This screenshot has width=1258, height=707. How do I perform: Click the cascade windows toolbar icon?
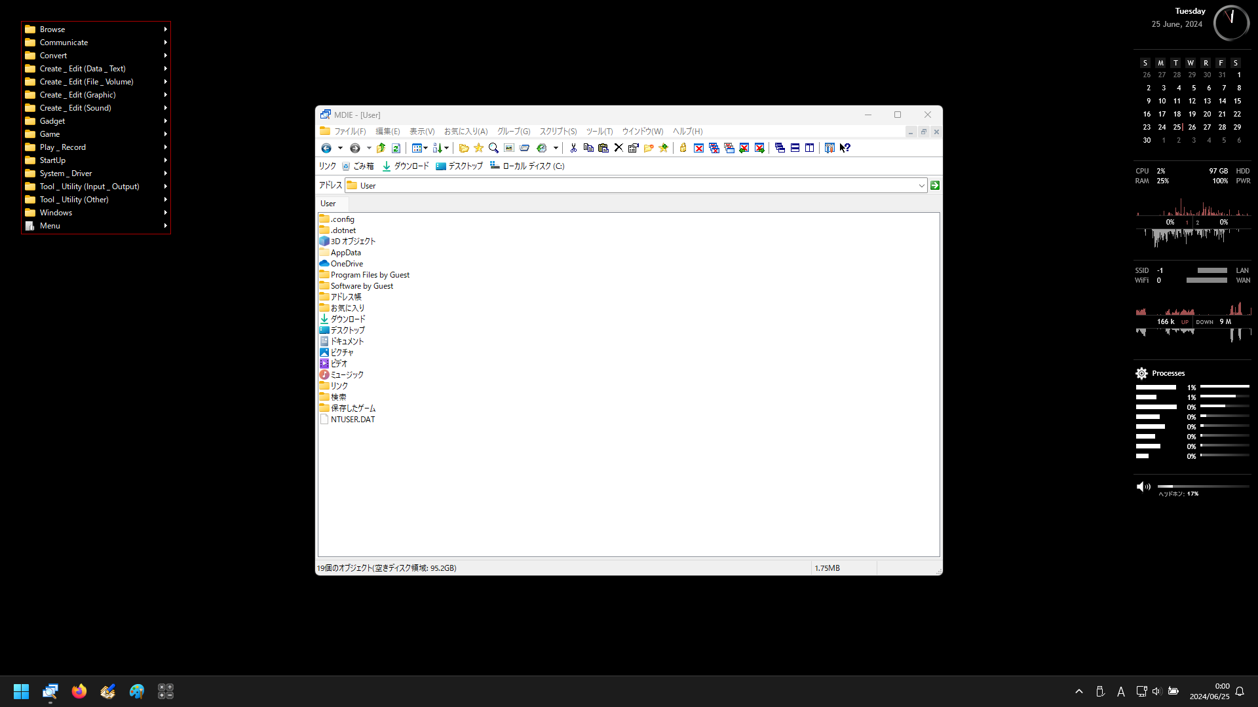[x=780, y=148]
